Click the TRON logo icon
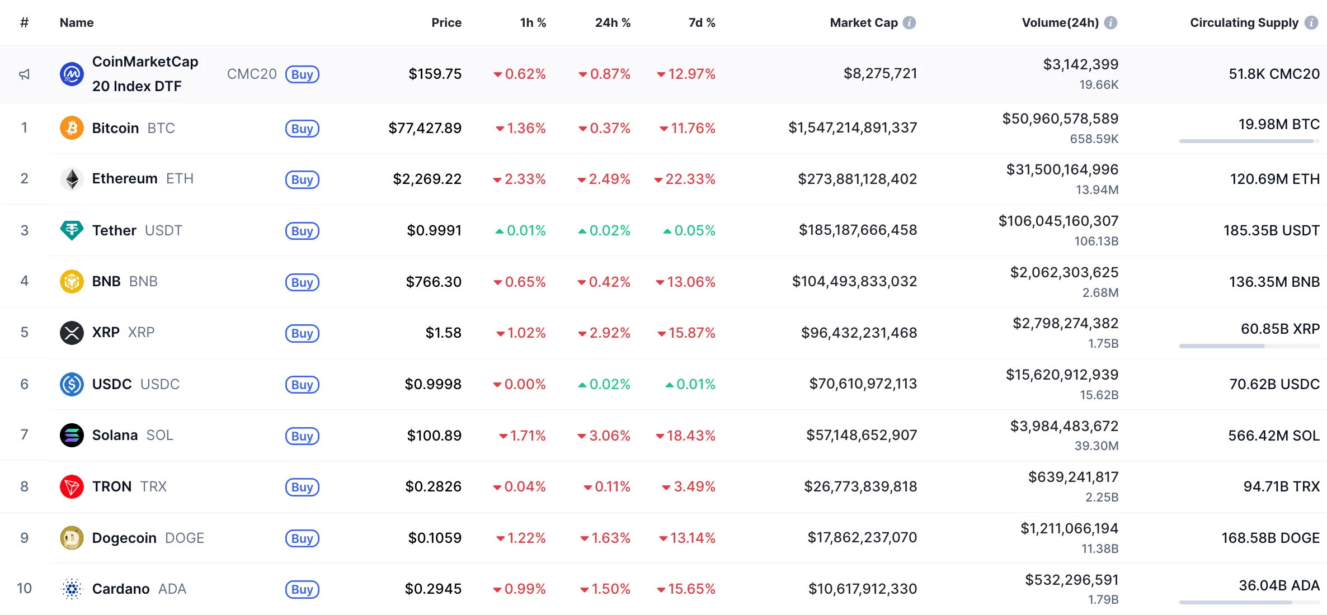The height and width of the screenshot is (615, 1327). pos(72,486)
